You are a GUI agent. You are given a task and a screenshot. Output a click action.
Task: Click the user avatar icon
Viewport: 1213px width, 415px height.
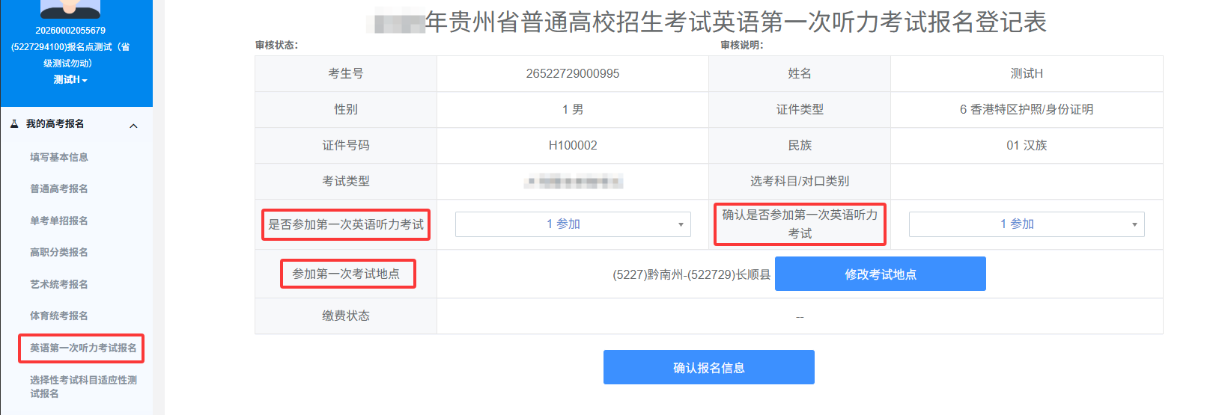coord(70,8)
